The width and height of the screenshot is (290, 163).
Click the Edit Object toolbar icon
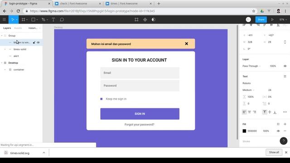coord(136,19)
